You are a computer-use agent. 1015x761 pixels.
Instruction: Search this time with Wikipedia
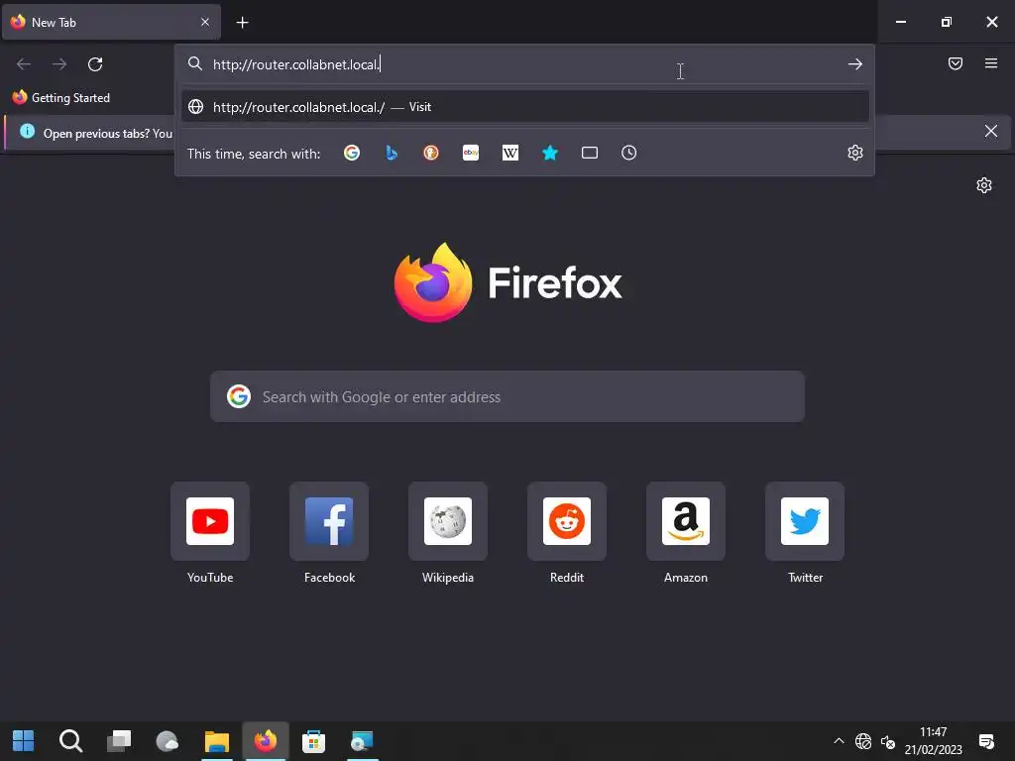[x=510, y=153]
